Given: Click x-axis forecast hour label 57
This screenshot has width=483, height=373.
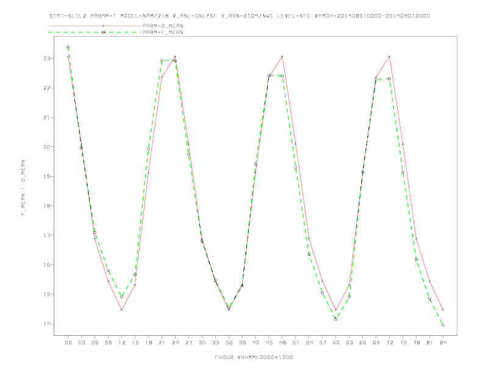Looking at the screenshot, I should 323,343.
